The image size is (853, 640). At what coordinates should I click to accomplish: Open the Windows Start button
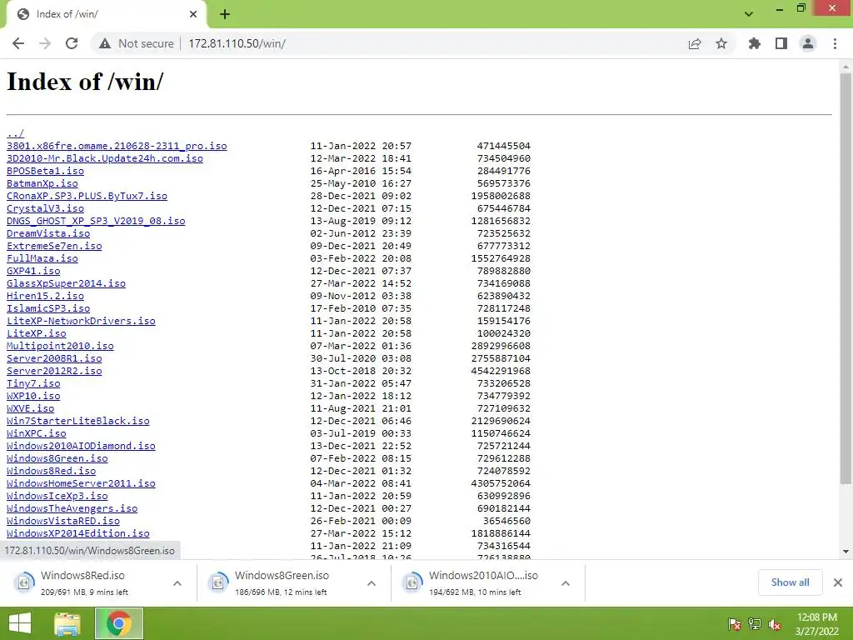pyautogui.click(x=20, y=623)
